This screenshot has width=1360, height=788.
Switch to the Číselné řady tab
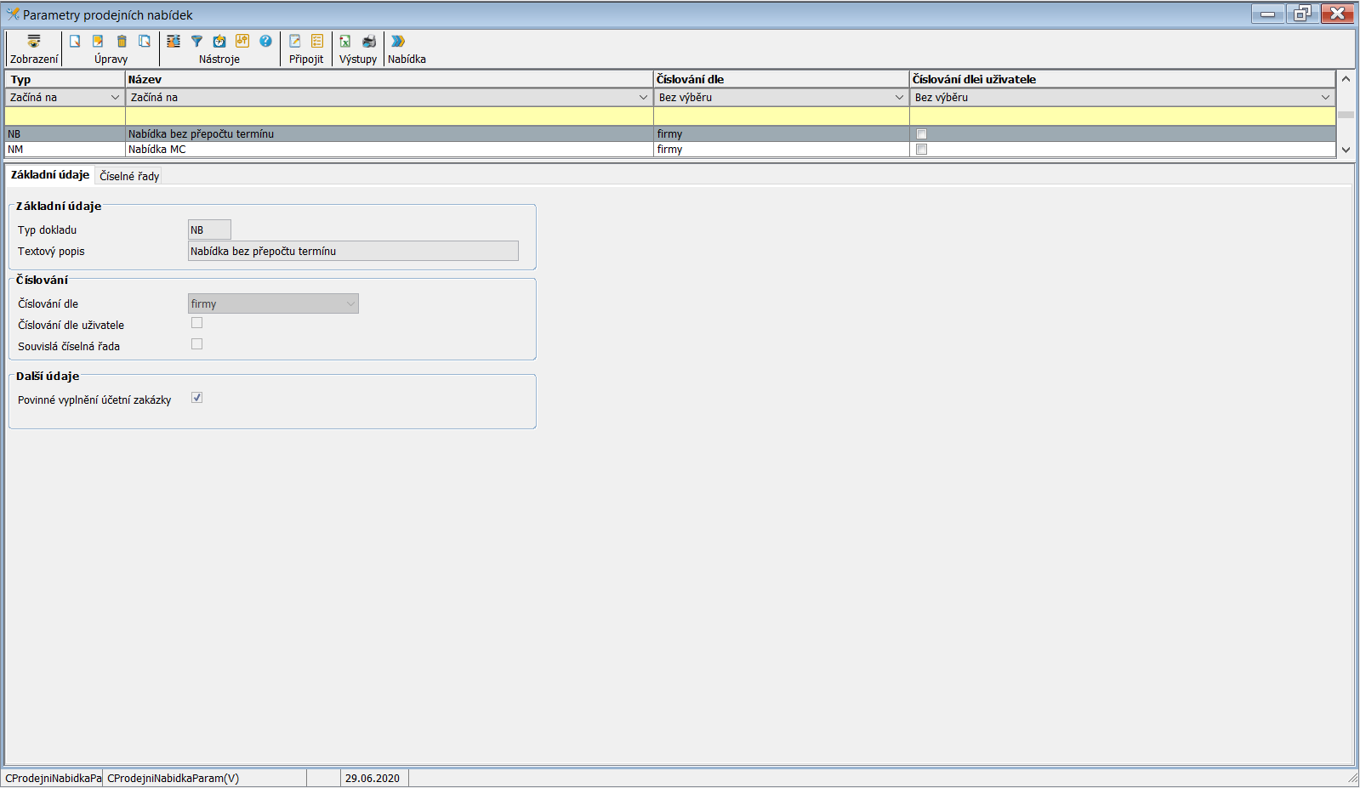coord(129,176)
